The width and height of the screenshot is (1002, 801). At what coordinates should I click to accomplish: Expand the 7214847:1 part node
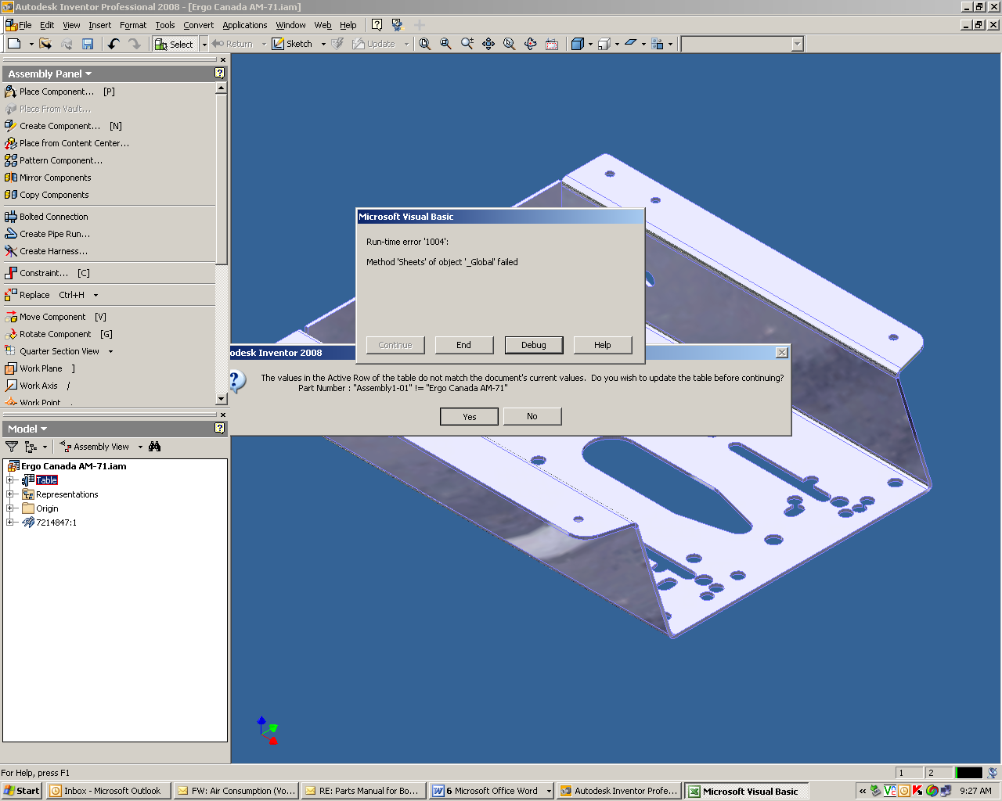[9, 523]
